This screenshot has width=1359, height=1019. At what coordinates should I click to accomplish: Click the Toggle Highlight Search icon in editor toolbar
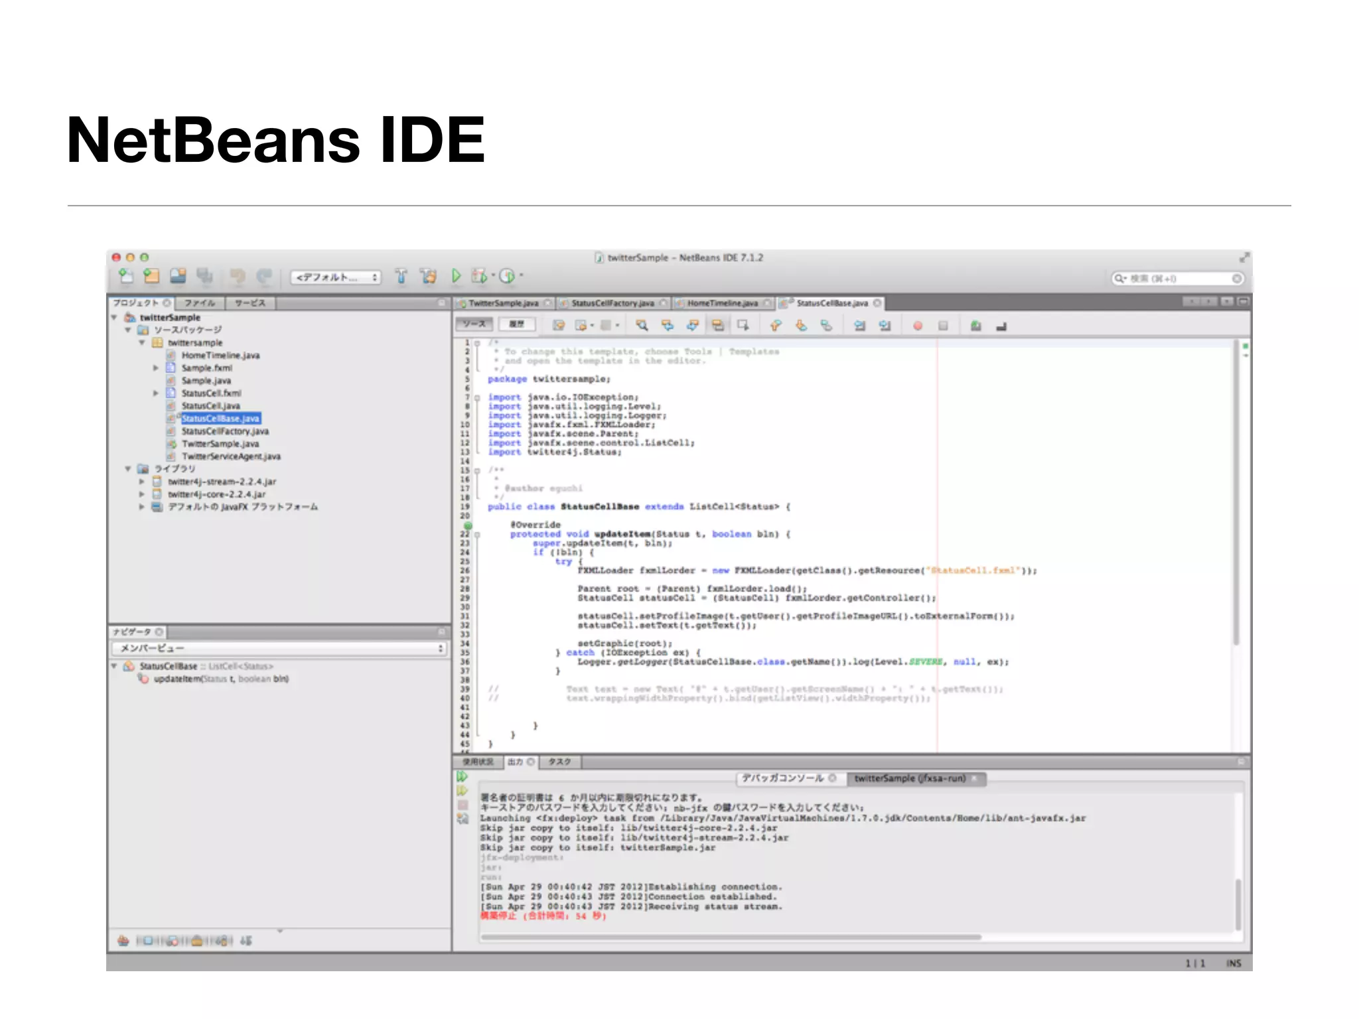point(717,325)
